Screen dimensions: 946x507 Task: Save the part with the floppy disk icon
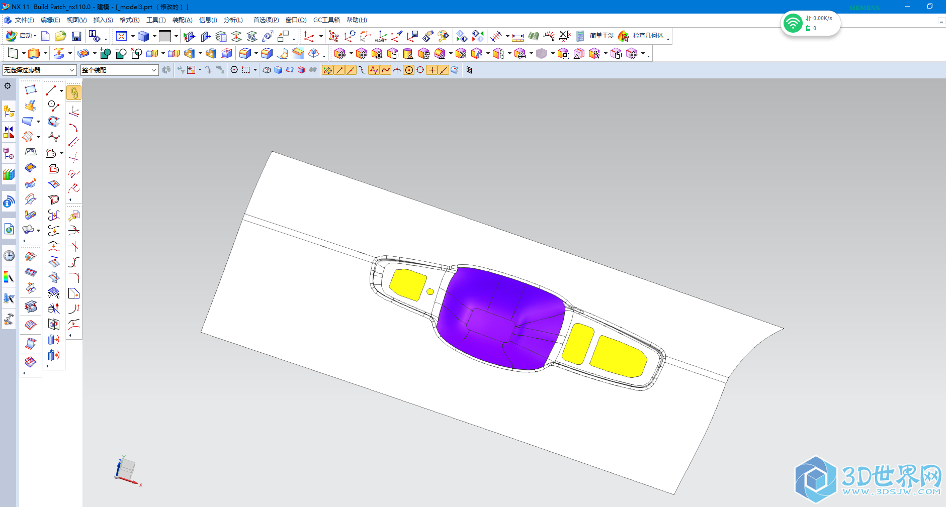(76, 36)
